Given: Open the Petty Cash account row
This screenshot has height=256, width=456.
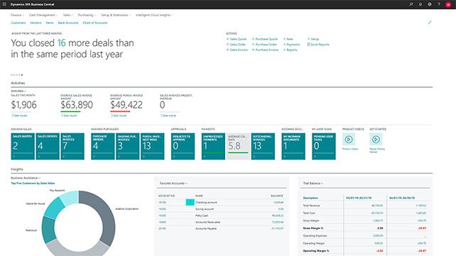Looking at the screenshot, I should point(221,216).
